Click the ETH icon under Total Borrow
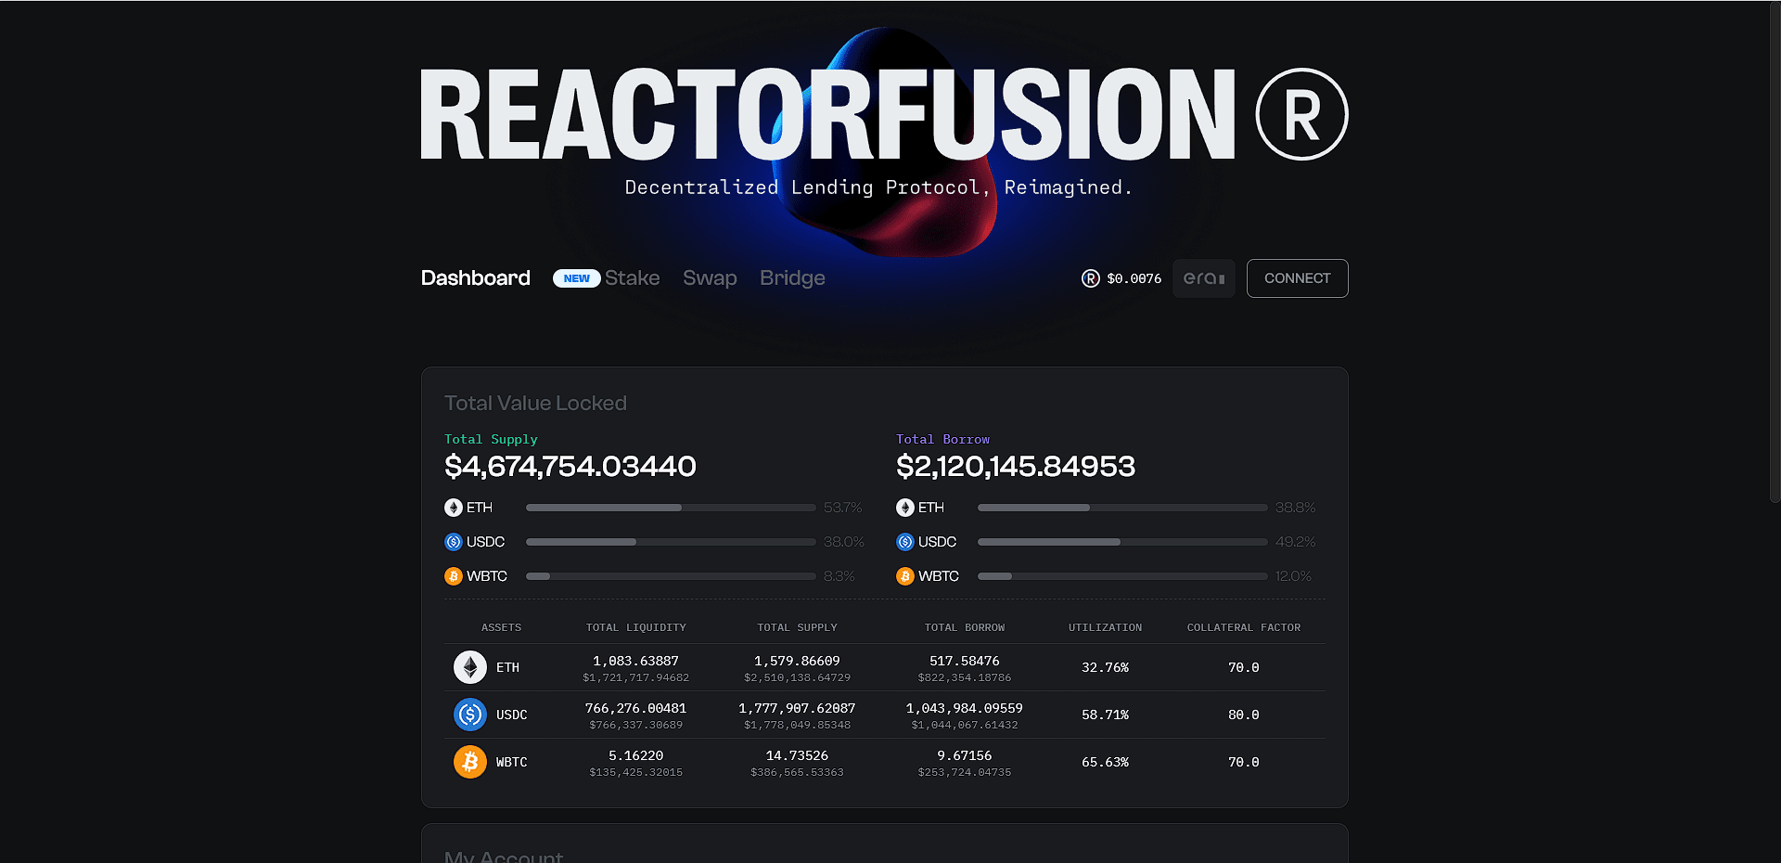 pos(905,508)
